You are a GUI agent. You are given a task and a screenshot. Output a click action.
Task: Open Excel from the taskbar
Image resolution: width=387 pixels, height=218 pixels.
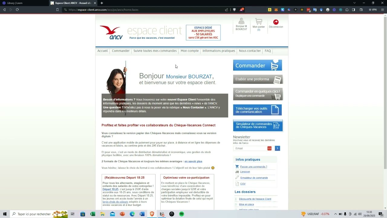[x=93, y=214]
